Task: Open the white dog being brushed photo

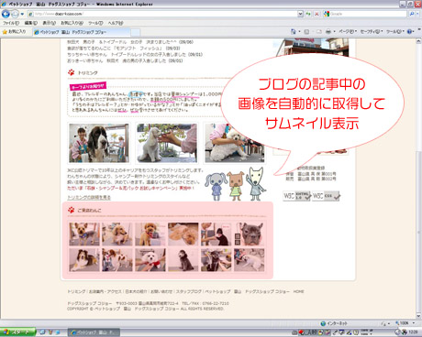Action: pyautogui.click(x=167, y=143)
